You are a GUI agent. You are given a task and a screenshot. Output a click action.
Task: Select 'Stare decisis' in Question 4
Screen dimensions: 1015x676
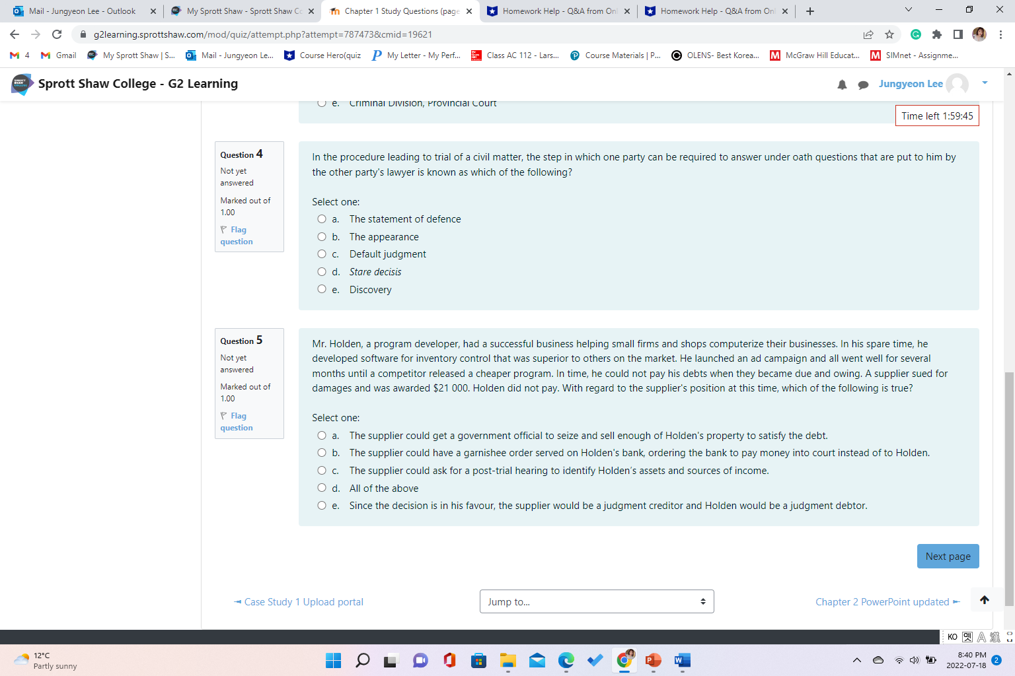tap(322, 271)
